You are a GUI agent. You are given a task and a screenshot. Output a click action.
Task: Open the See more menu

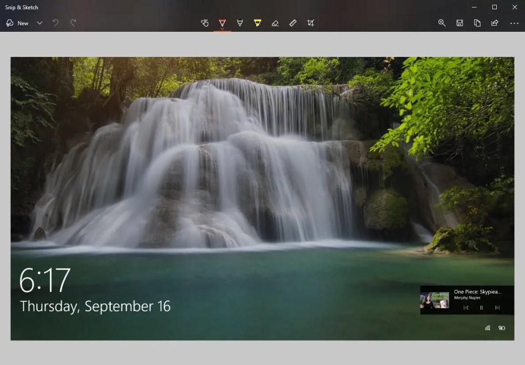[514, 23]
